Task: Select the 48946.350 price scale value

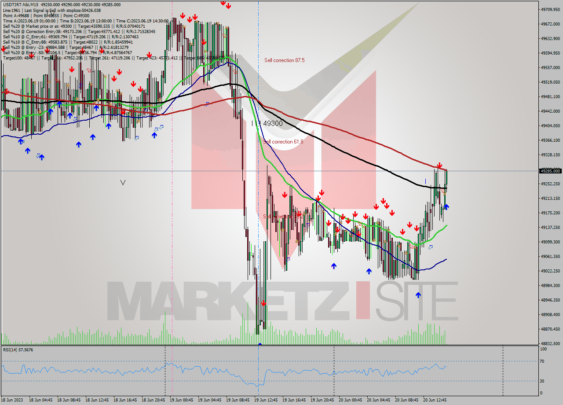Action: point(549,300)
